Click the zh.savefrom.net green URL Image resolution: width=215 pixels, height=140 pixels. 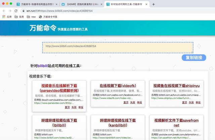click(171, 138)
